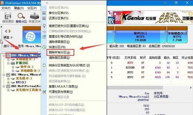Screen dimensions: 193x115
Task: Click the wrench icon beside 坏道检测与修复
Action: pyautogui.click(x=44, y=92)
